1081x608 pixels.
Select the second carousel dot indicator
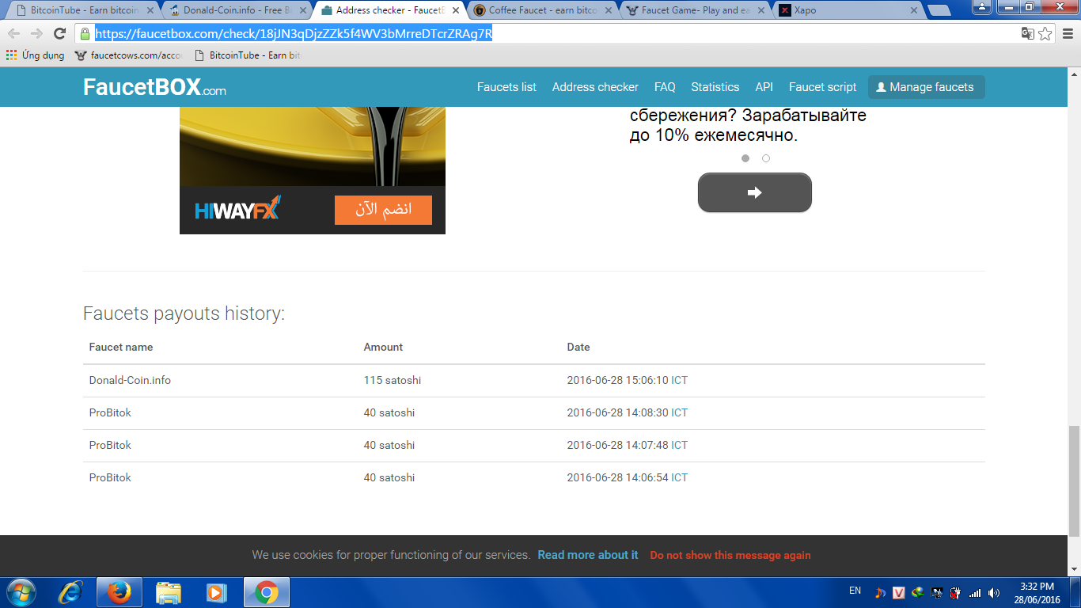coord(766,158)
